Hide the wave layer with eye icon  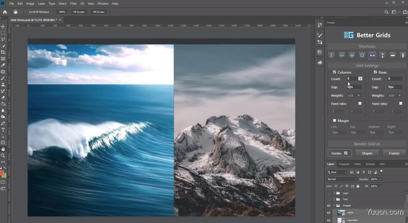(328, 213)
